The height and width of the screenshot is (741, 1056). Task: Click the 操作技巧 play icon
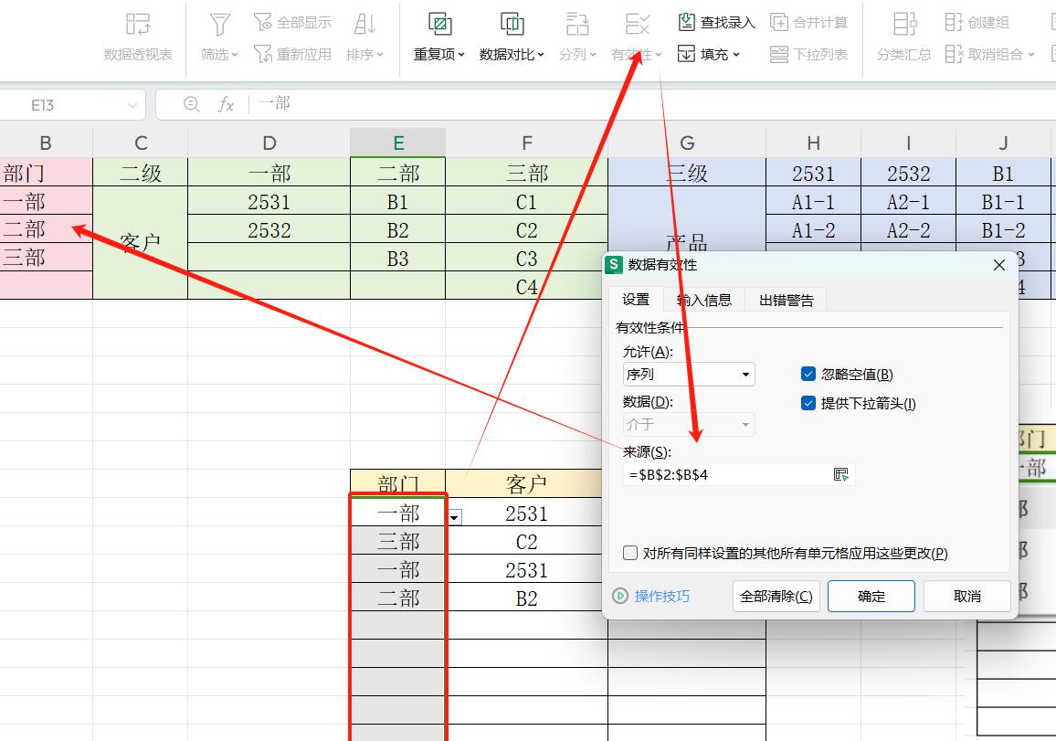click(x=620, y=596)
